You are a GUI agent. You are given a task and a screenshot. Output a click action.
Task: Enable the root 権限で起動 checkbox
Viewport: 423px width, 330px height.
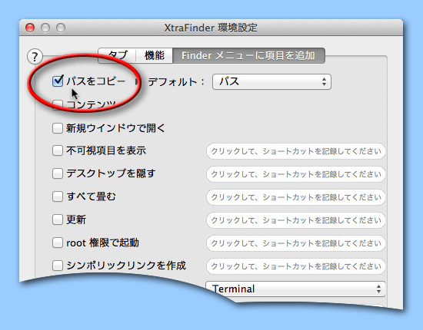click(58, 243)
